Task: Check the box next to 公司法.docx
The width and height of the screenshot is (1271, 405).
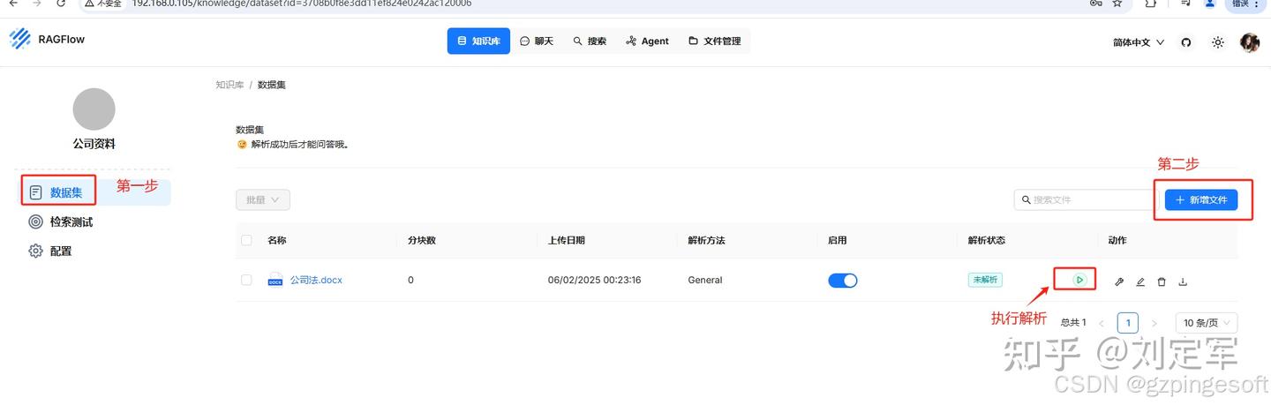Action: point(246,281)
